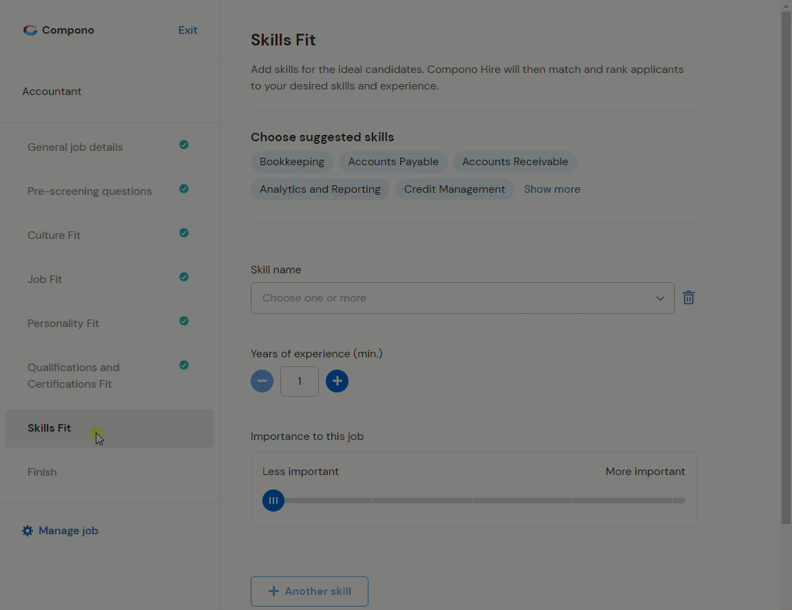792x610 pixels.
Task: Select the Skills Fit step
Action: pos(110,428)
